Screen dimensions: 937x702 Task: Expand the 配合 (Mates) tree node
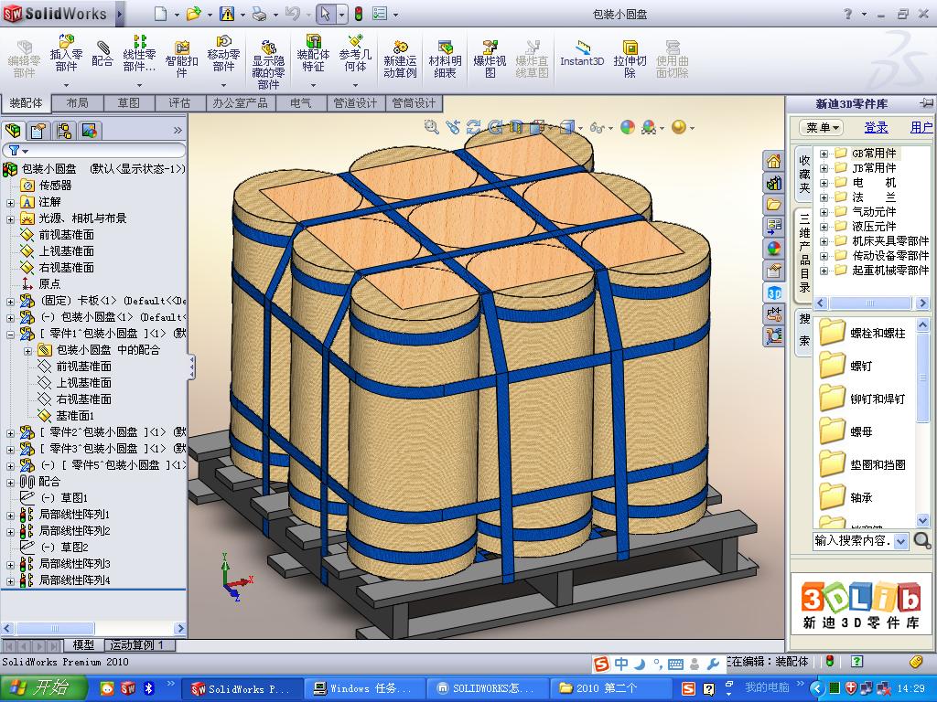[10, 482]
